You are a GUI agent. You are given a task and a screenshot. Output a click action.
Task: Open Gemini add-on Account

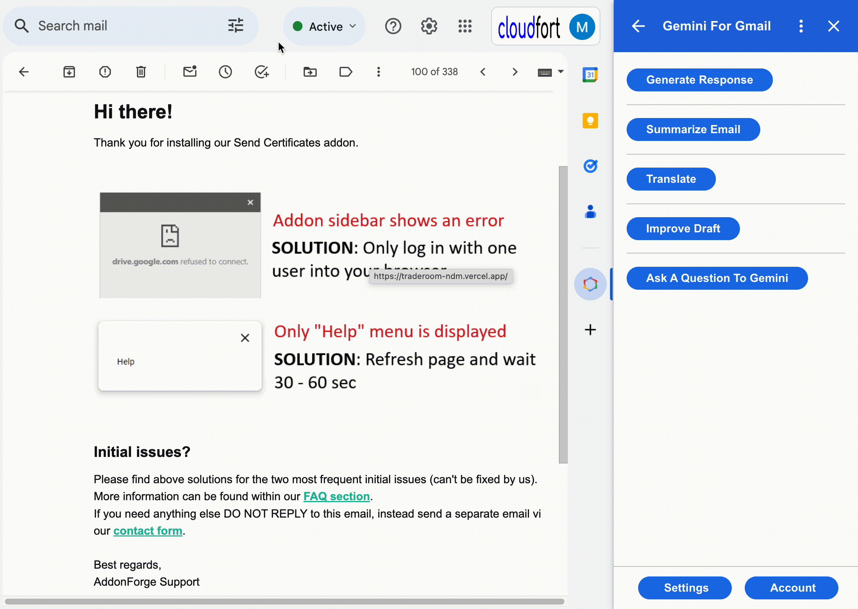coord(791,588)
